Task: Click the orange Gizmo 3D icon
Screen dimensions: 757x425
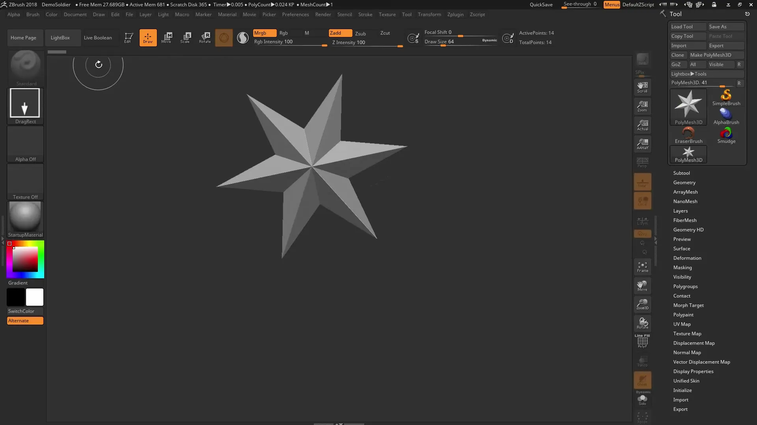Action: pyautogui.click(x=224, y=38)
